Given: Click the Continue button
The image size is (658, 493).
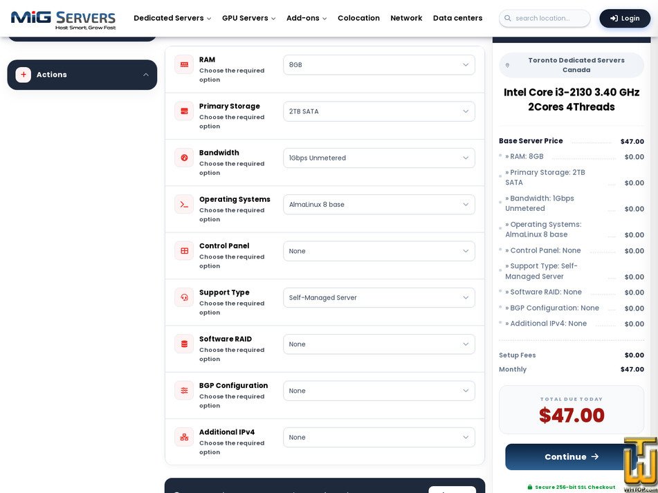Looking at the screenshot, I should click(571, 456).
